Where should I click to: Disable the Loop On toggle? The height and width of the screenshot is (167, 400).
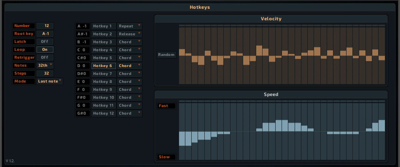(45, 50)
